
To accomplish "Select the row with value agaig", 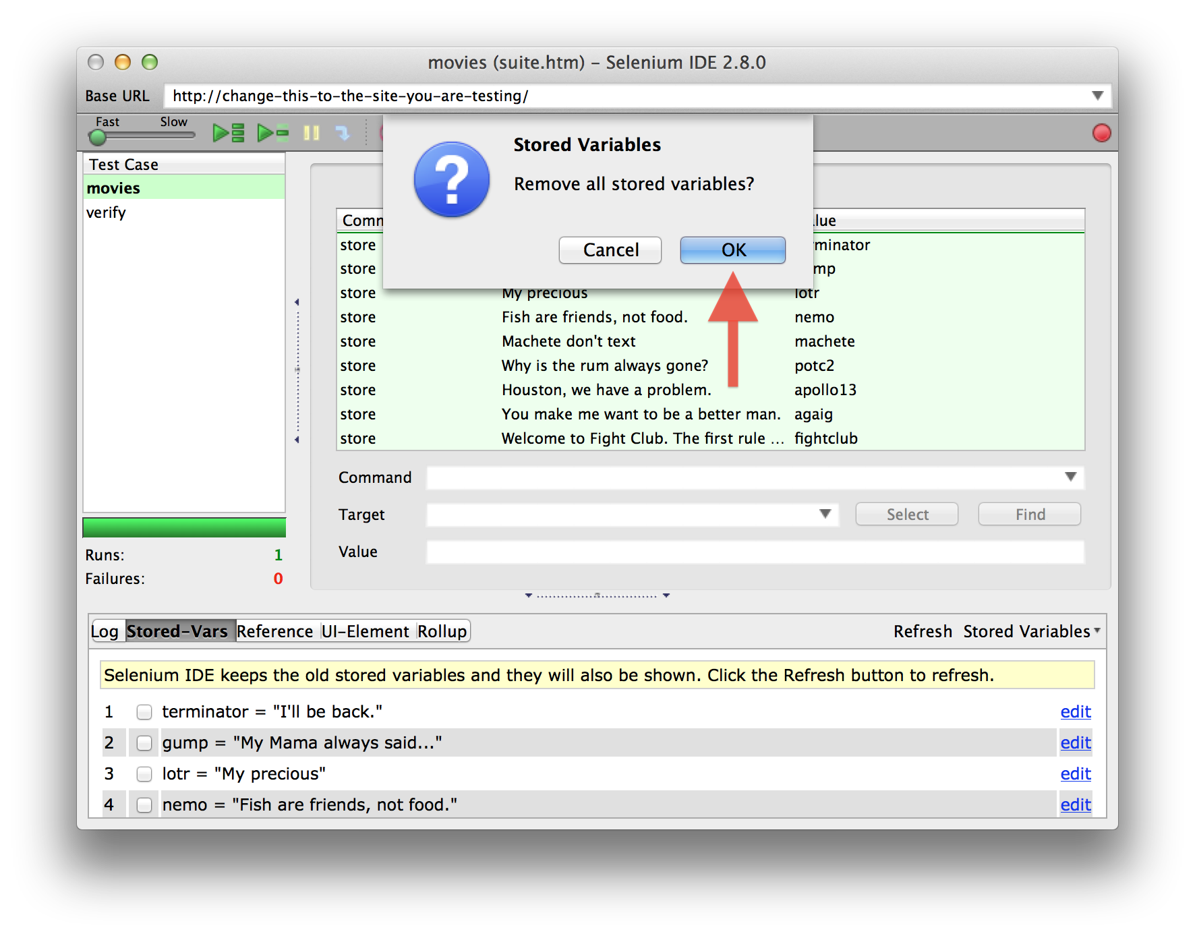I will coord(711,414).
